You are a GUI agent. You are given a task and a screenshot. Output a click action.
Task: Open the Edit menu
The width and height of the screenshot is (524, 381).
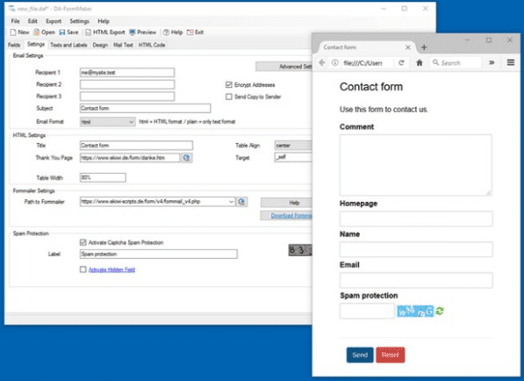[32, 21]
